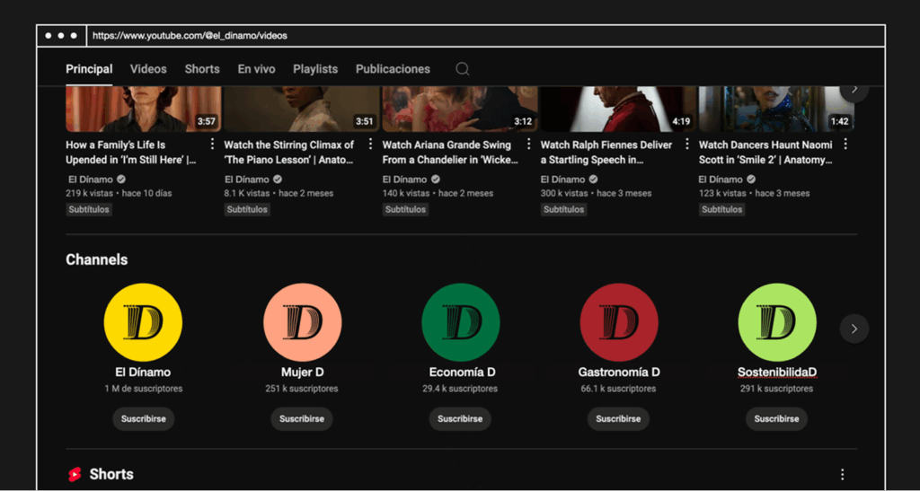
Task: Click '66.1 k suscriptores' text
Action: click(x=618, y=389)
